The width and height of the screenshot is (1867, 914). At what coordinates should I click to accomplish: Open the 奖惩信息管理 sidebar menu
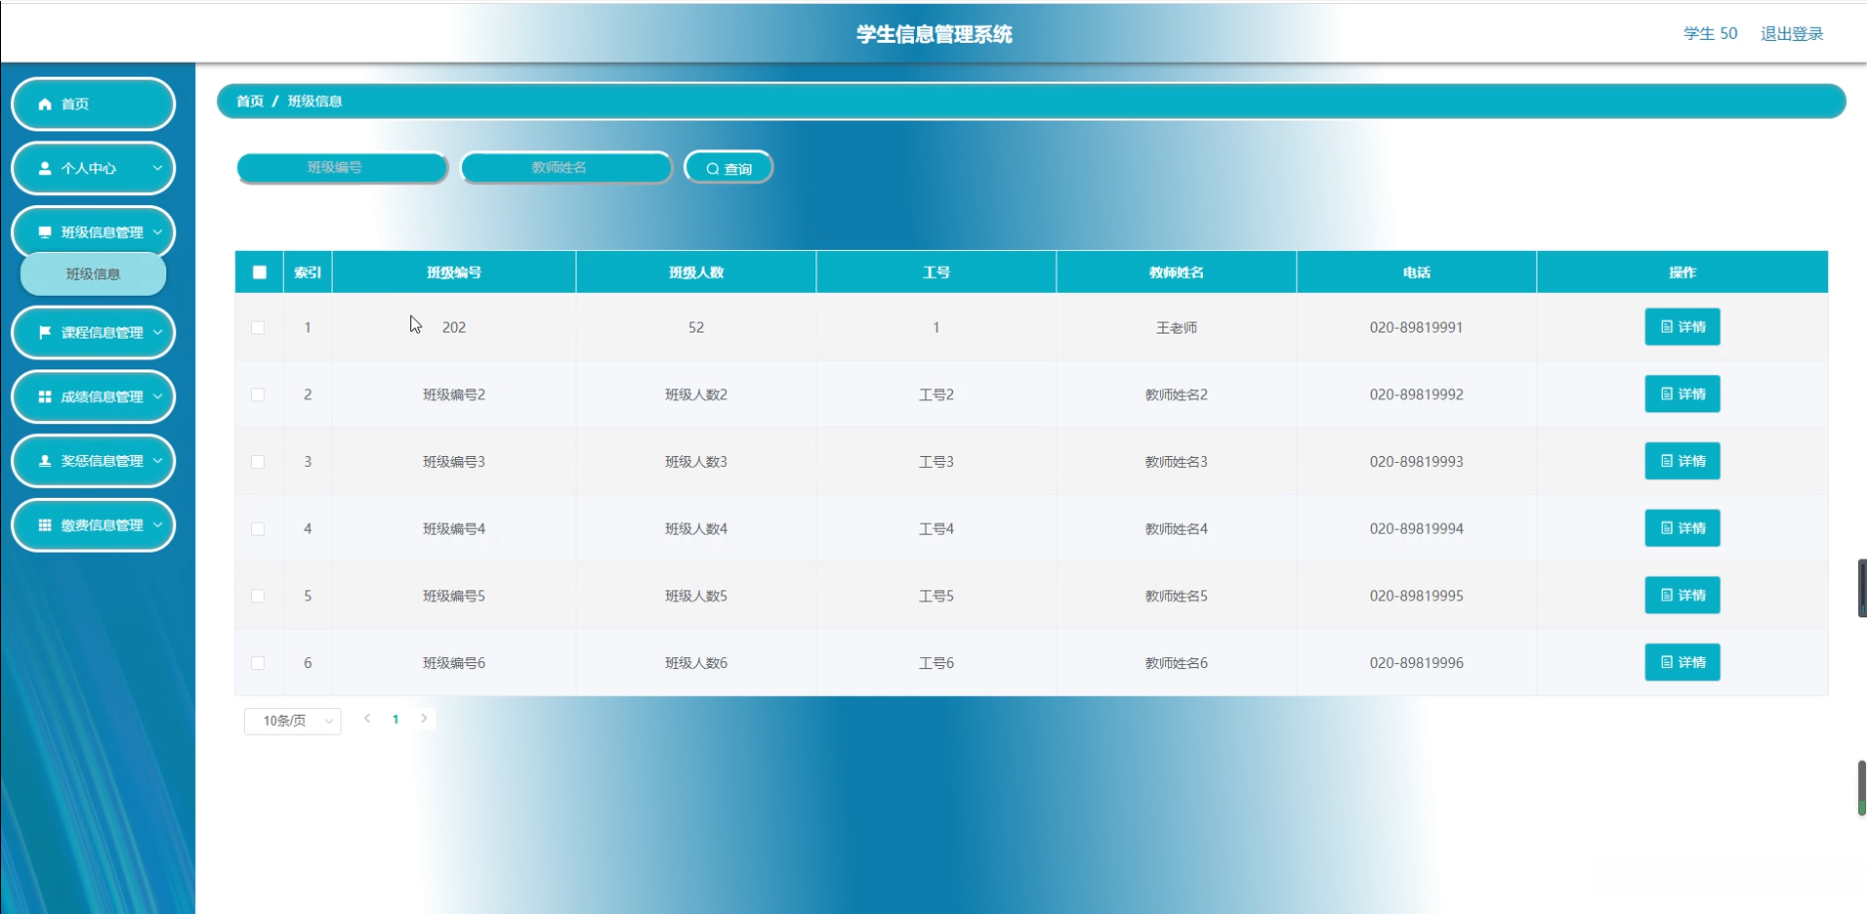coord(94,461)
